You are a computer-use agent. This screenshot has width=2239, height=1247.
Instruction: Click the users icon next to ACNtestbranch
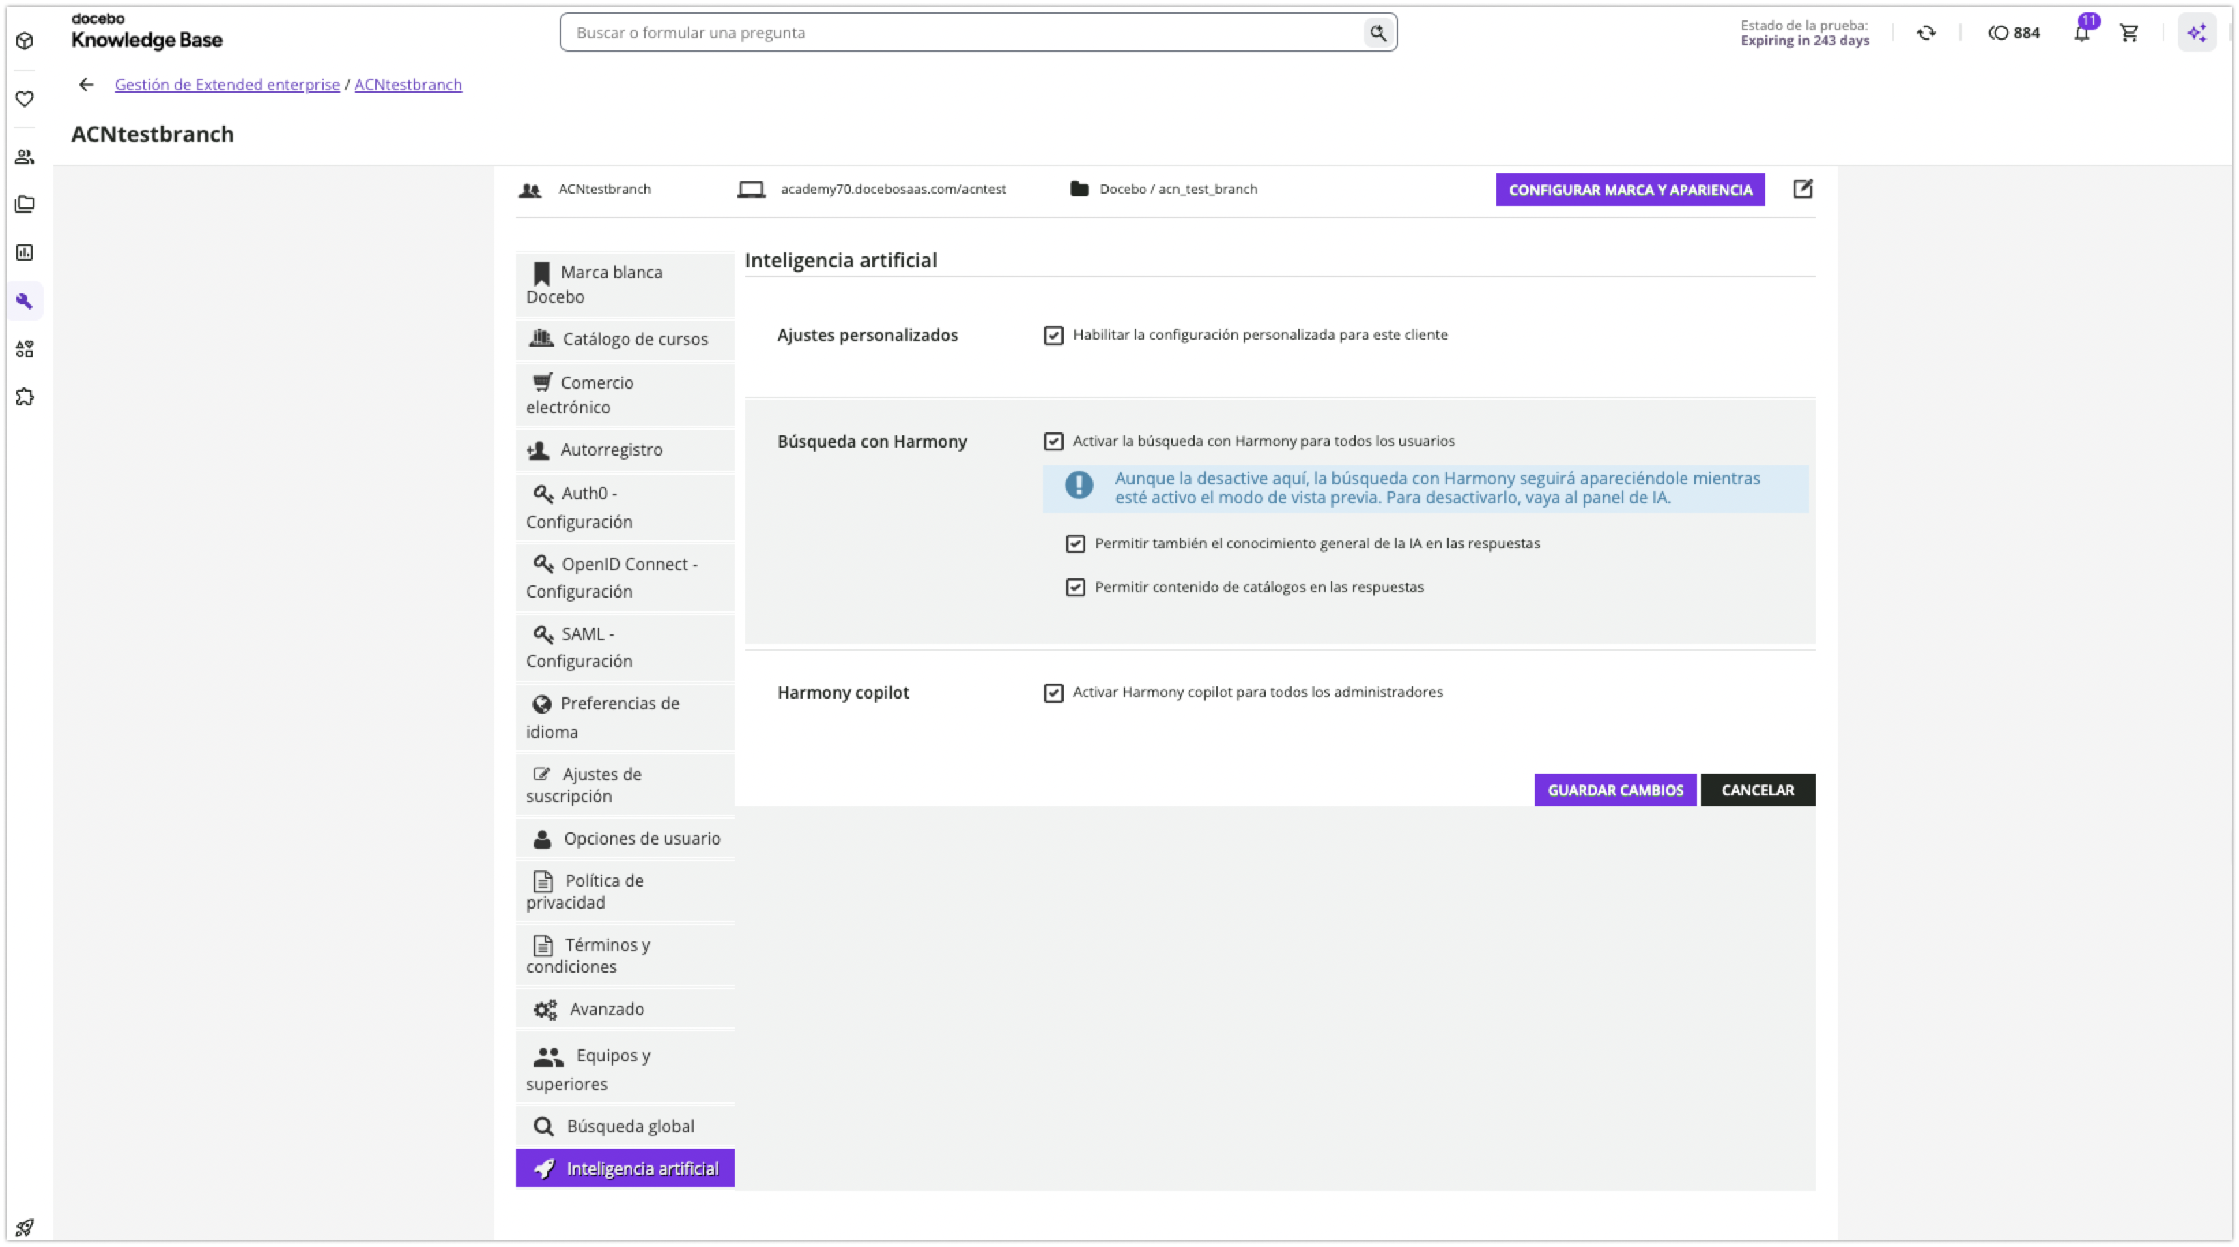pos(530,190)
